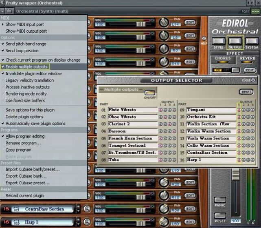The image size is (261, 228).
Task: Click the master volume value 100
Action: [235, 221]
